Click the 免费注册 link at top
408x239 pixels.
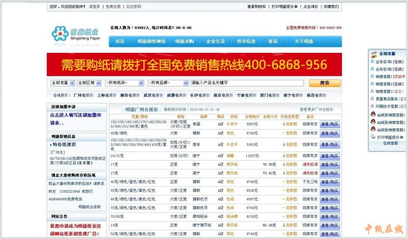113,7
